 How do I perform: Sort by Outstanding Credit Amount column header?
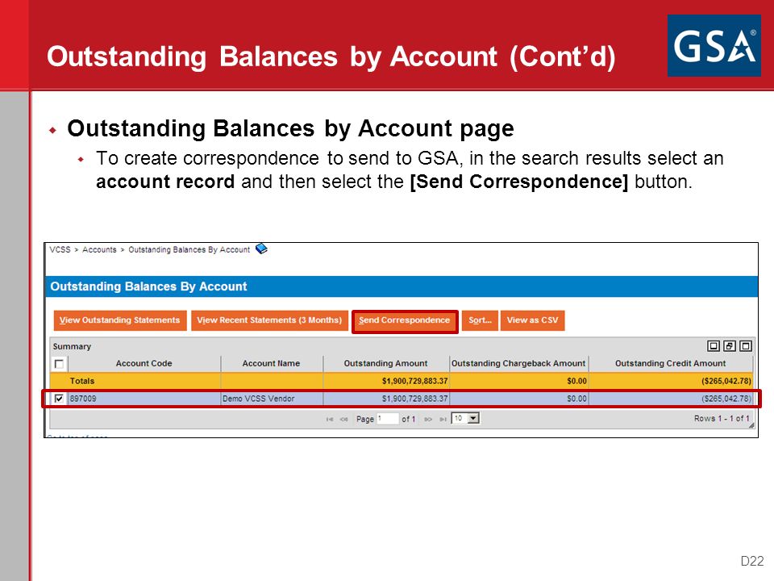point(670,363)
